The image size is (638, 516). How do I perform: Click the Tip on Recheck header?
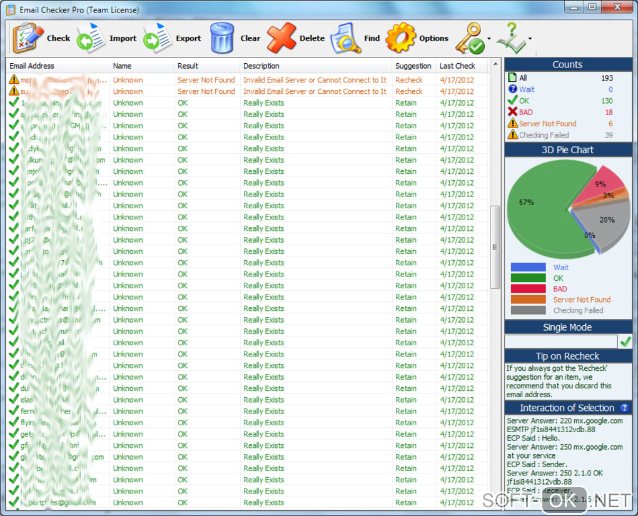[567, 356]
